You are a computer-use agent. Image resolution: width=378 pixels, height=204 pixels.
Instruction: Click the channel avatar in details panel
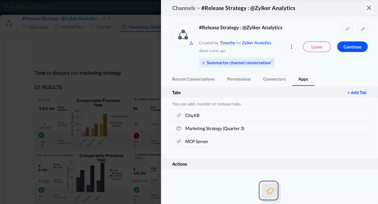(183, 35)
